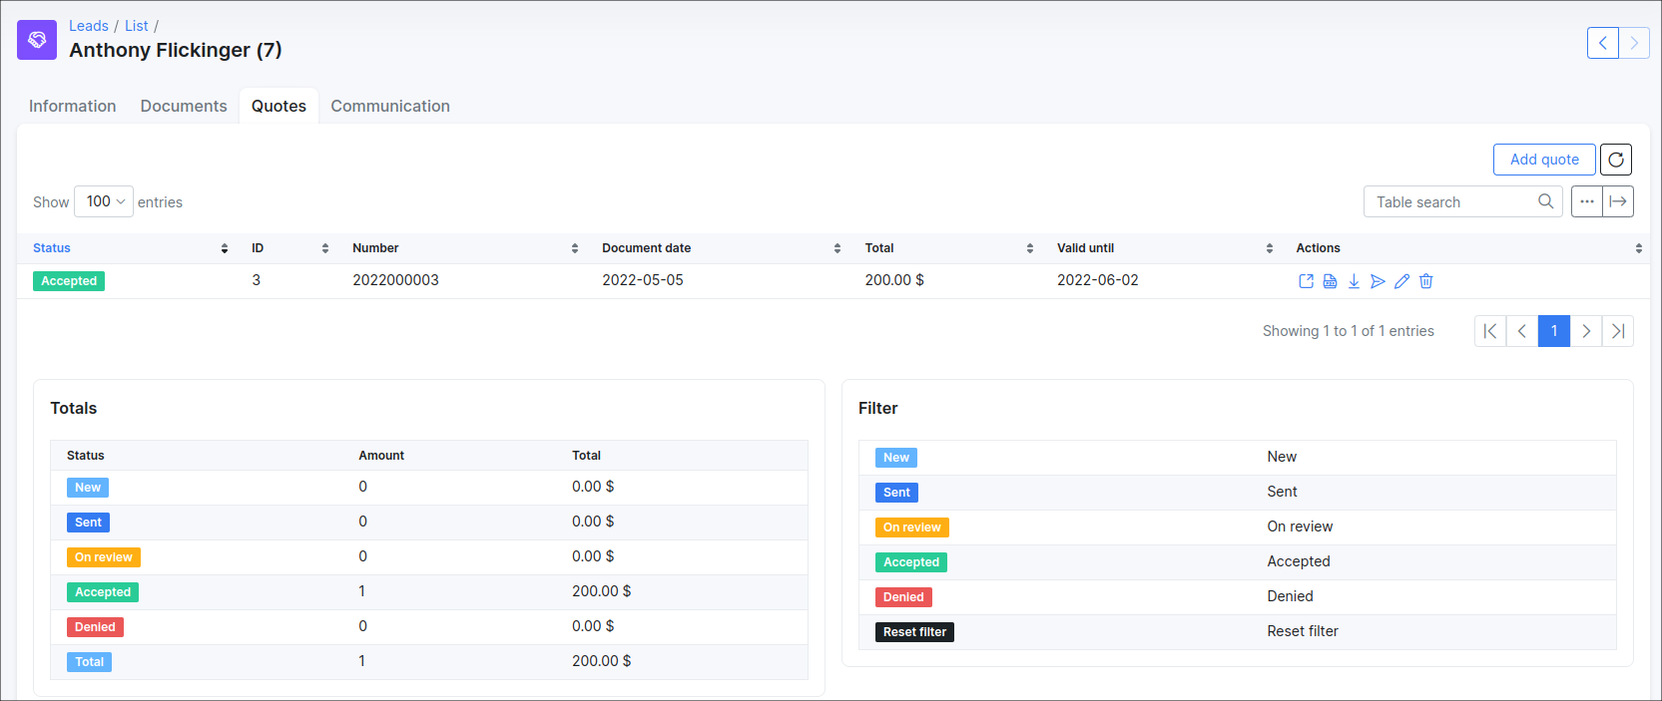1662x701 pixels.
Task: Send the quote via paper plane icon
Action: pos(1378,281)
